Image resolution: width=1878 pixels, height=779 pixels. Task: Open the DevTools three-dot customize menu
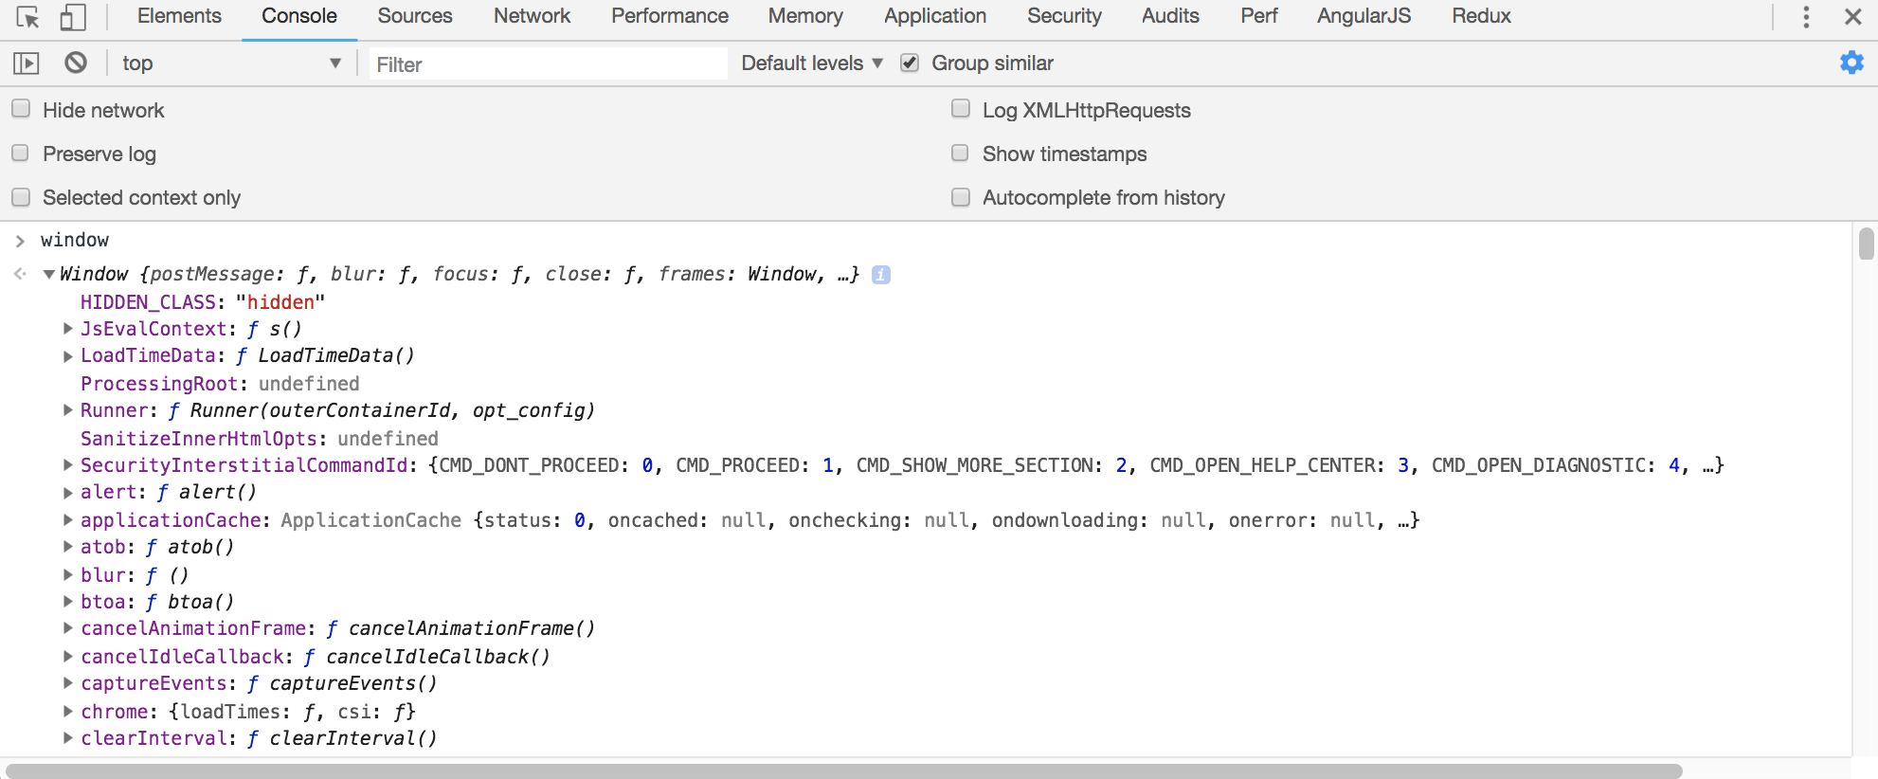(1806, 17)
